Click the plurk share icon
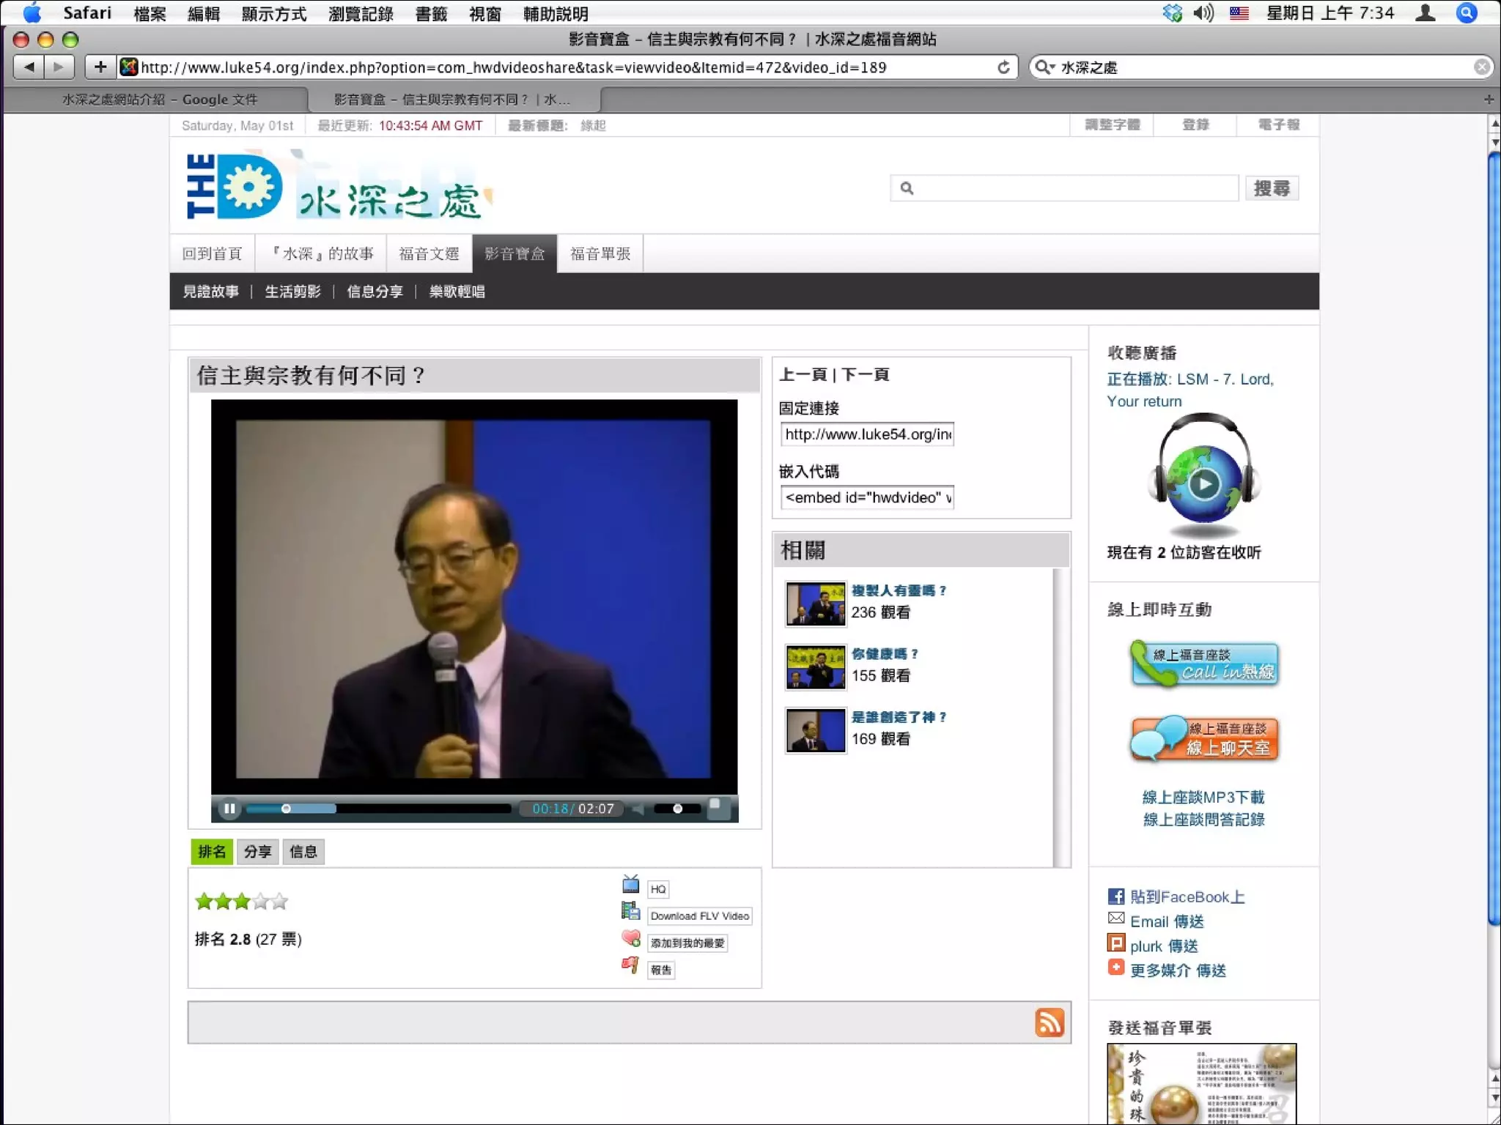This screenshot has height=1125, width=1501. click(x=1115, y=944)
